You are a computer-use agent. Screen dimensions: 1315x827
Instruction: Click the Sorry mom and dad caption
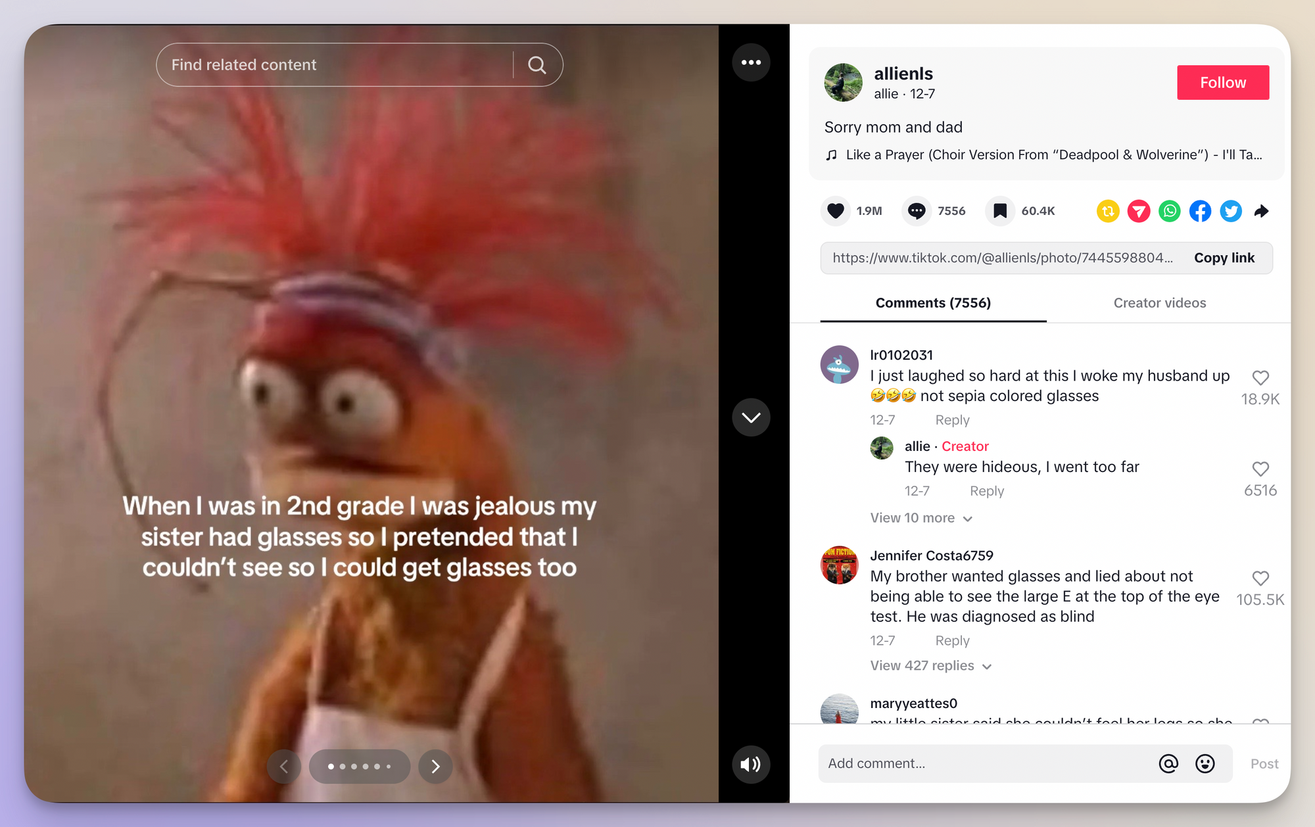(x=894, y=128)
